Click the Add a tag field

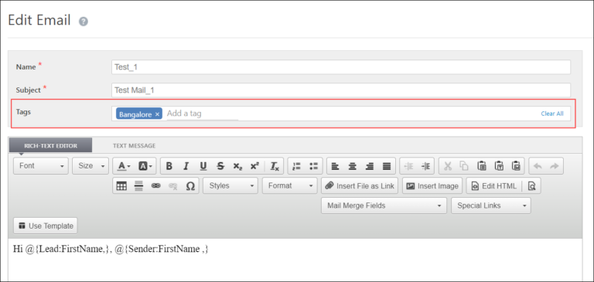203,113
